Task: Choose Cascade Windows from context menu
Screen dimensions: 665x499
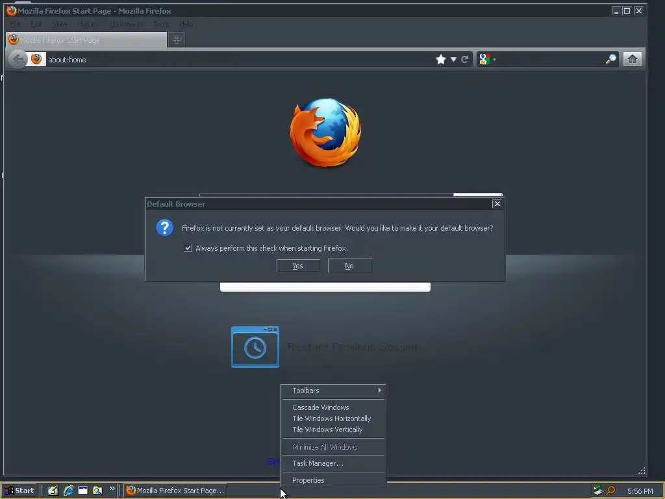Action: pyautogui.click(x=333, y=407)
